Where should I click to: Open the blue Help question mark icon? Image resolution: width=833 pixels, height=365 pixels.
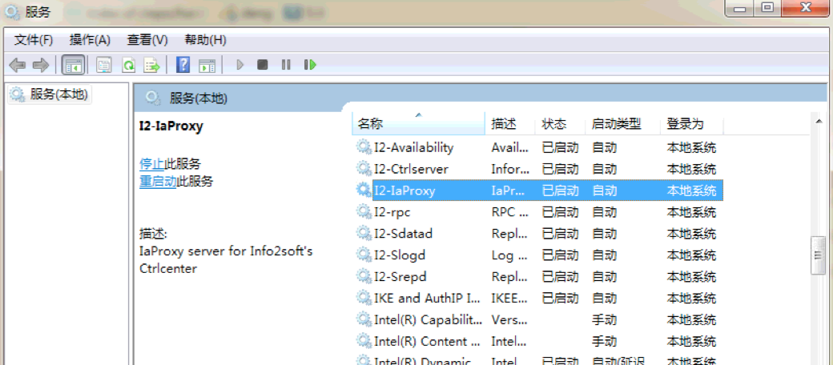183,65
